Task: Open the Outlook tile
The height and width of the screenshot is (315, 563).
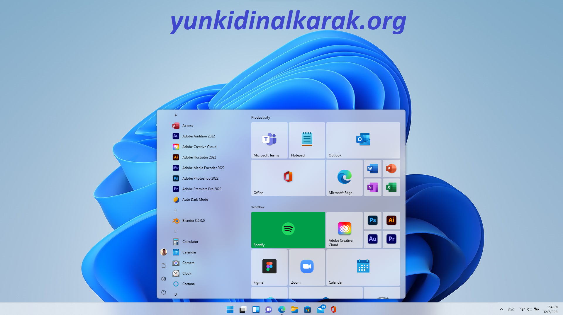Action: [x=363, y=140]
